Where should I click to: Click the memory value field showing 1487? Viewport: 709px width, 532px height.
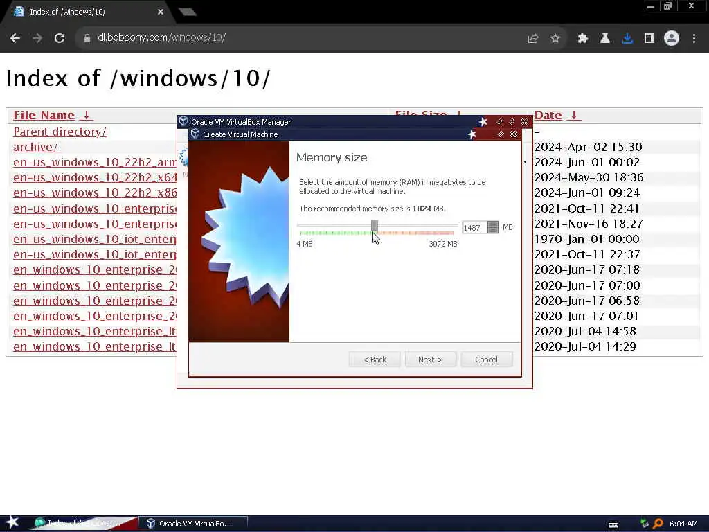[474, 227]
